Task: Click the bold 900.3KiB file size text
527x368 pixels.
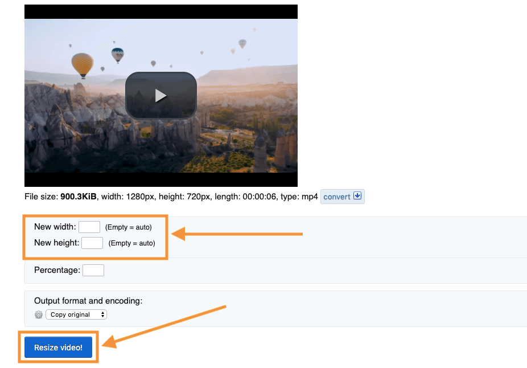Action: point(79,197)
